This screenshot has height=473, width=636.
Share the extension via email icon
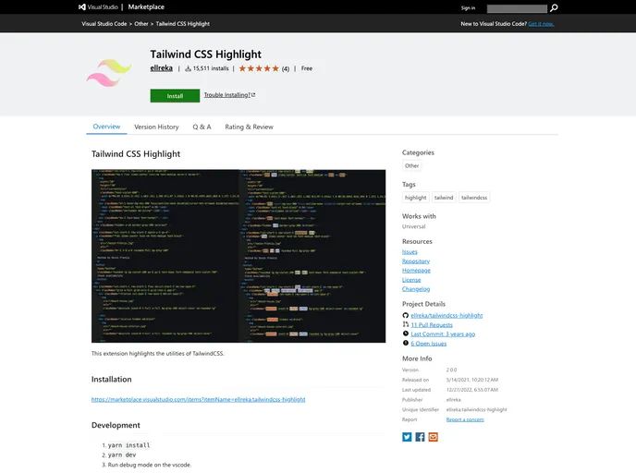coord(434,437)
